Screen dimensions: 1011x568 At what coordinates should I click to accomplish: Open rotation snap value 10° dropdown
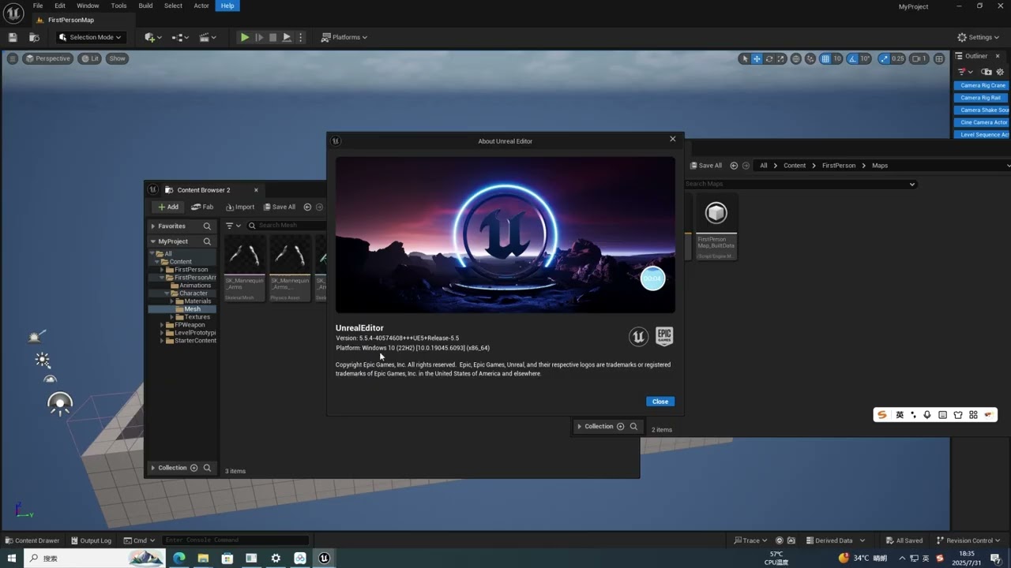point(865,58)
